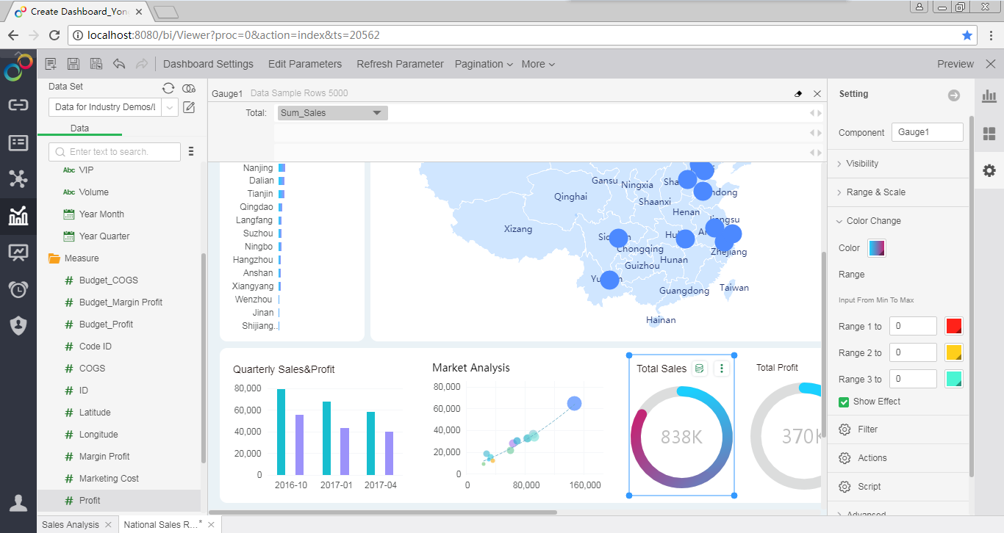Click the Range 2 to value field
Screen dimensions: 1004x533
(913, 352)
